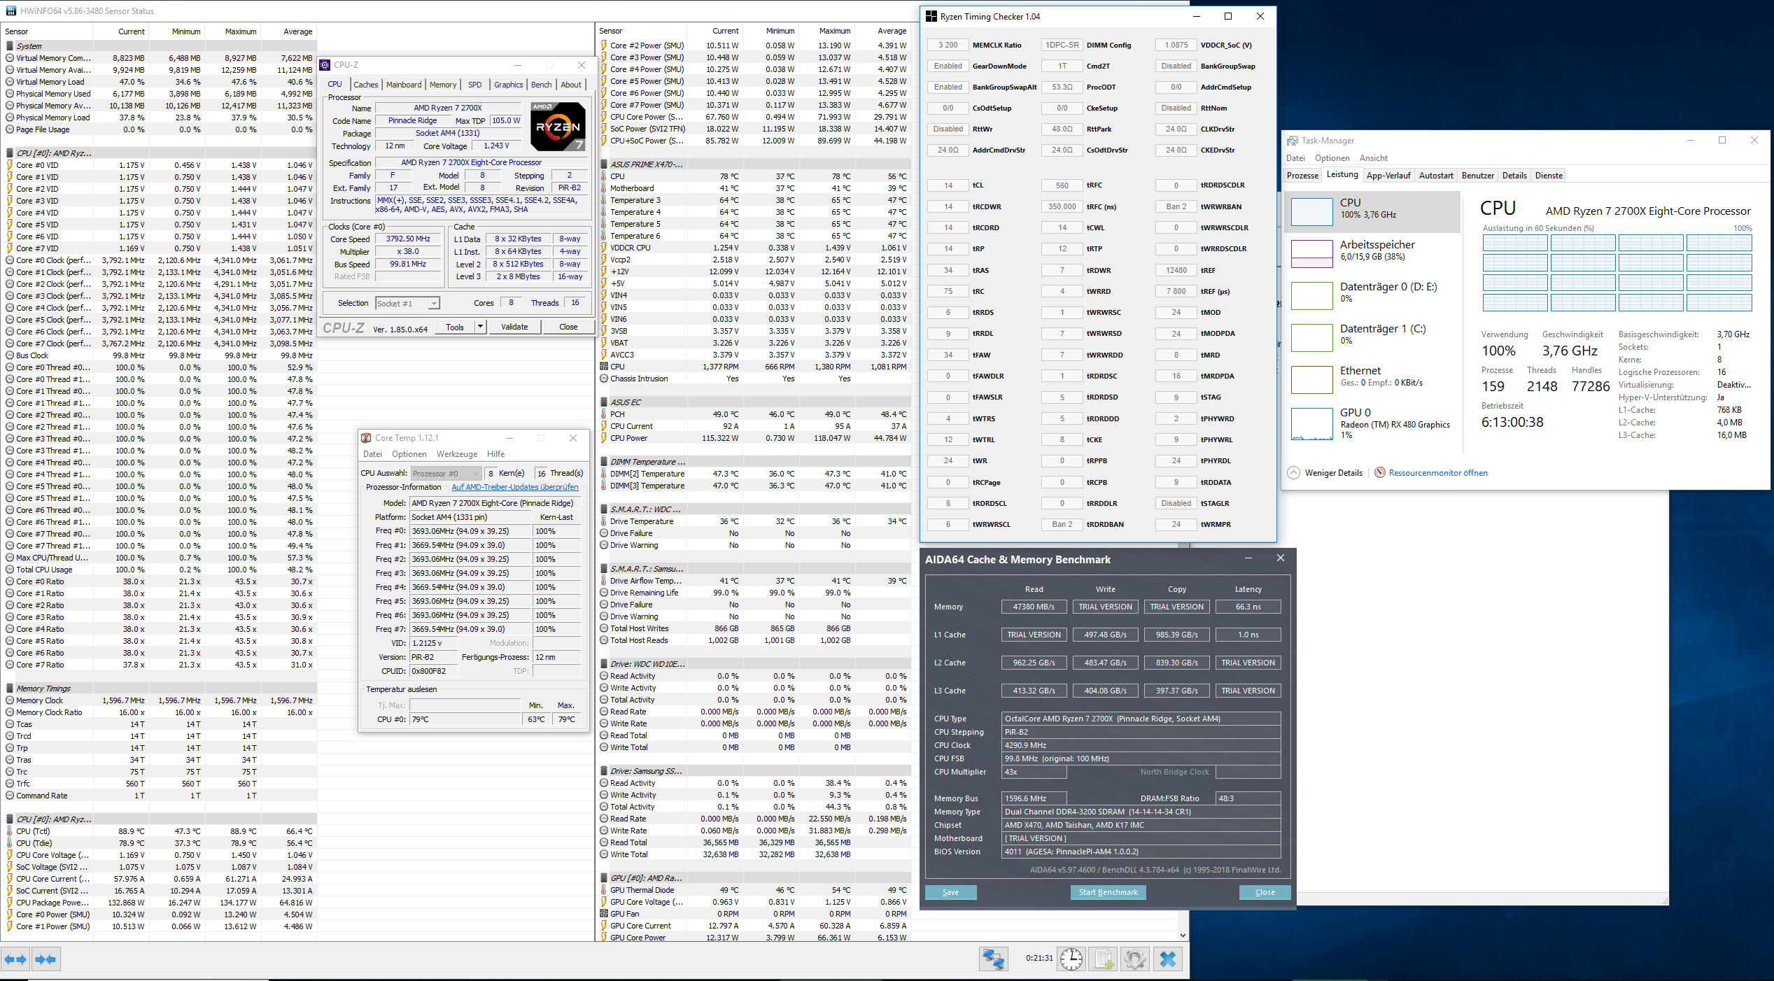
Task: Open Task-Manager App-Verlauf tab
Action: pos(1388,176)
